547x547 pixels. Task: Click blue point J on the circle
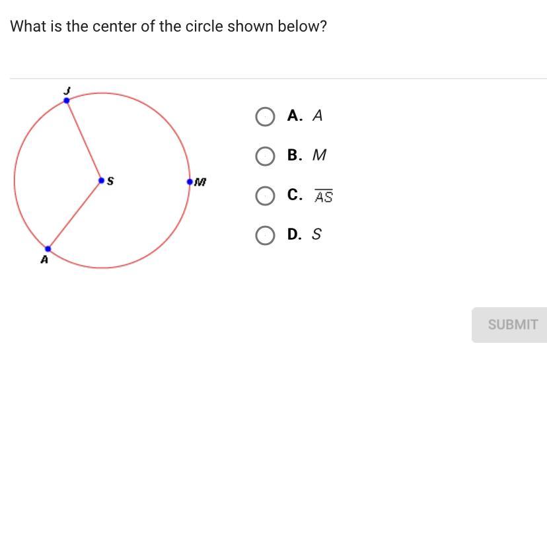point(67,100)
